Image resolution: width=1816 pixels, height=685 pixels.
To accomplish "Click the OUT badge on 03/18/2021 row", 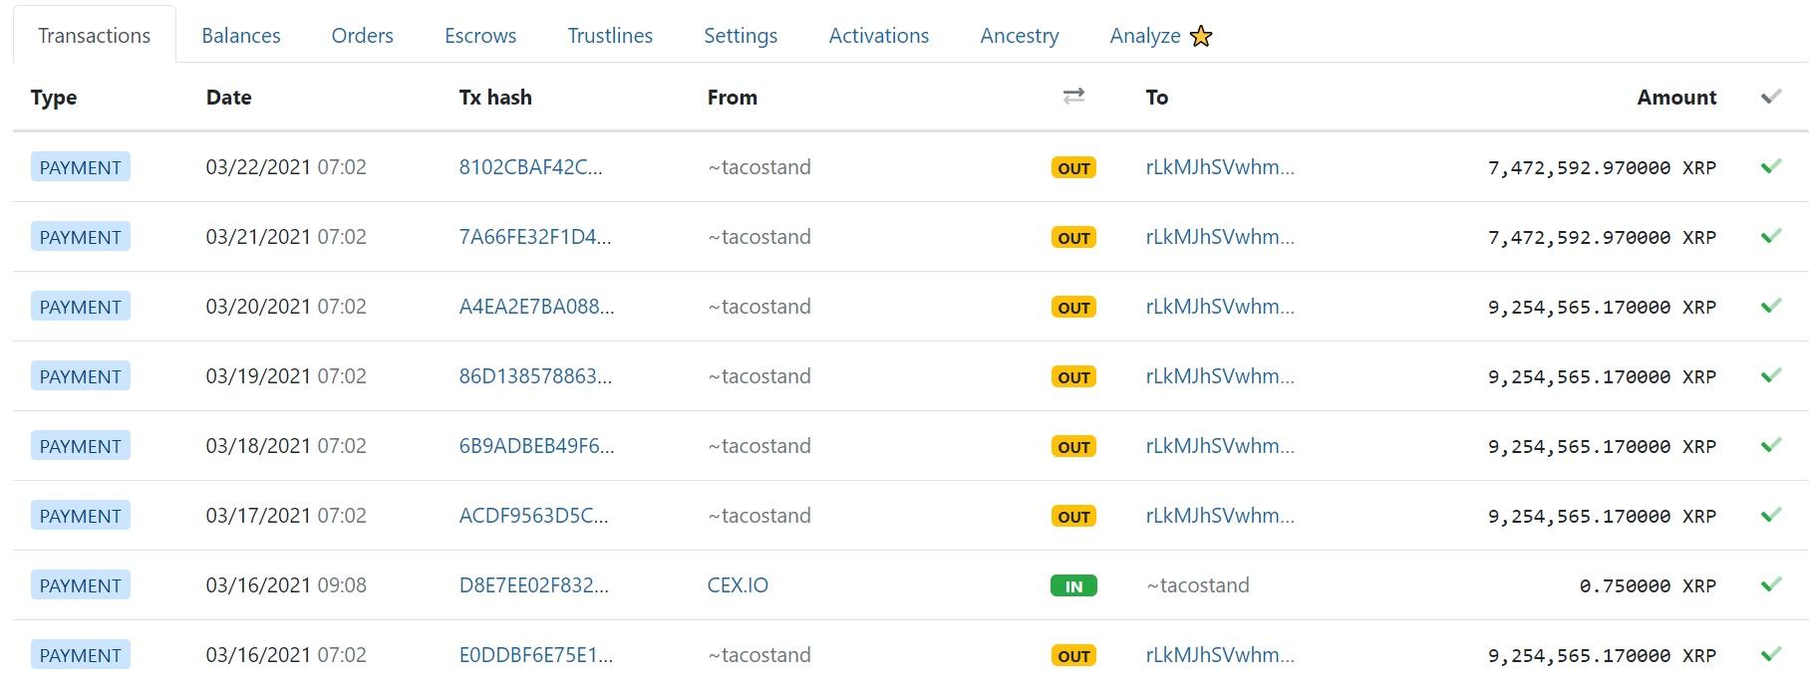I will point(1073,447).
